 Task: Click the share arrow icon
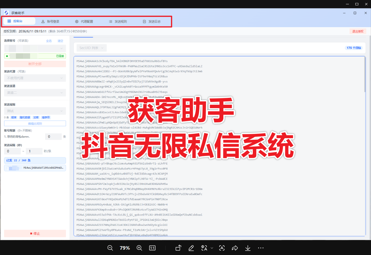coord(235,248)
